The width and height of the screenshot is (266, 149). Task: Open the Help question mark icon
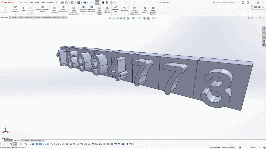[x=248, y=3]
